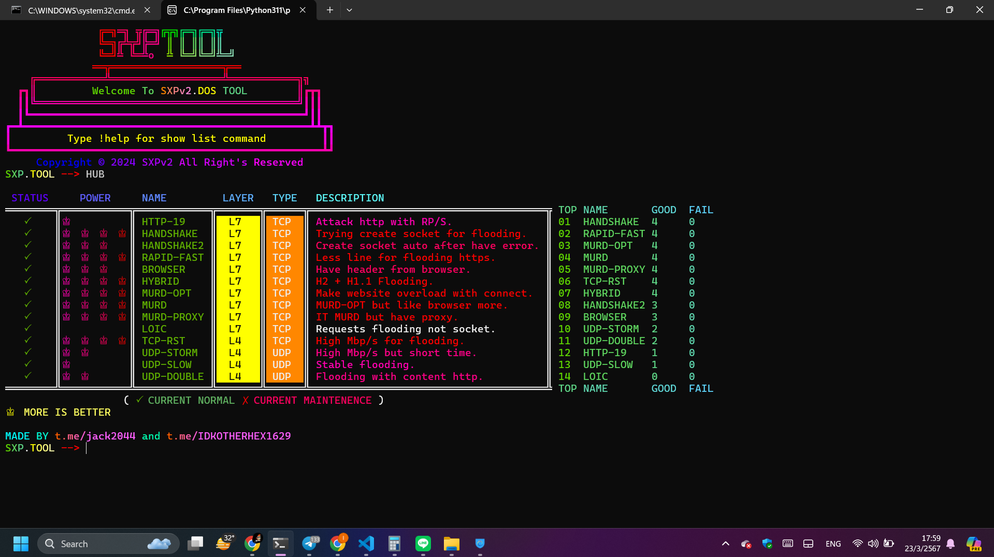Launch Visual Studio Code from the taskbar
This screenshot has width=994, height=557.
pos(366,544)
